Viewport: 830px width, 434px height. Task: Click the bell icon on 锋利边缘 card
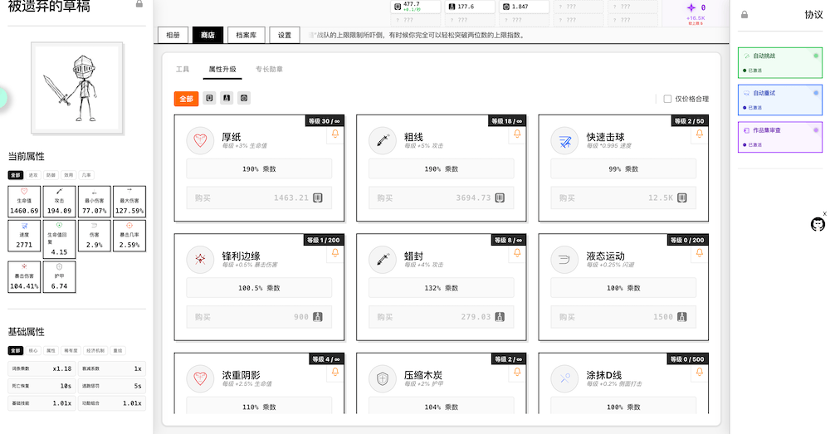click(x=336, y=254)
